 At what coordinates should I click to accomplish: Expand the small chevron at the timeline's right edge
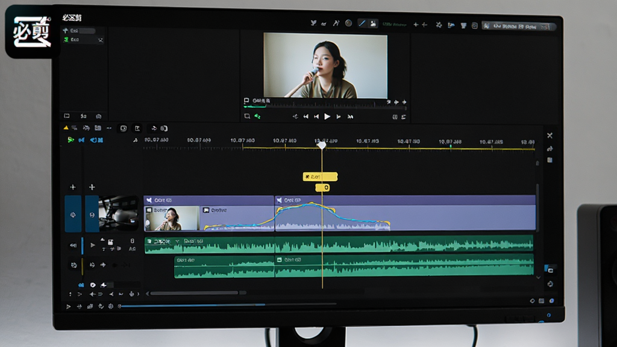[x=538, y=277]
